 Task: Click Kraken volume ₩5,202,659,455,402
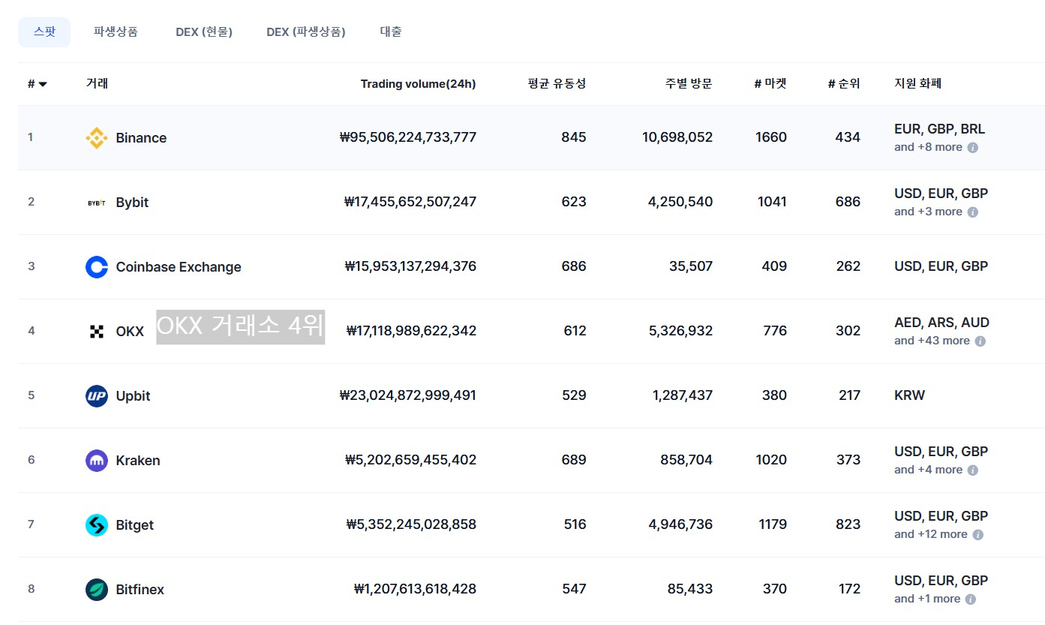410,460
